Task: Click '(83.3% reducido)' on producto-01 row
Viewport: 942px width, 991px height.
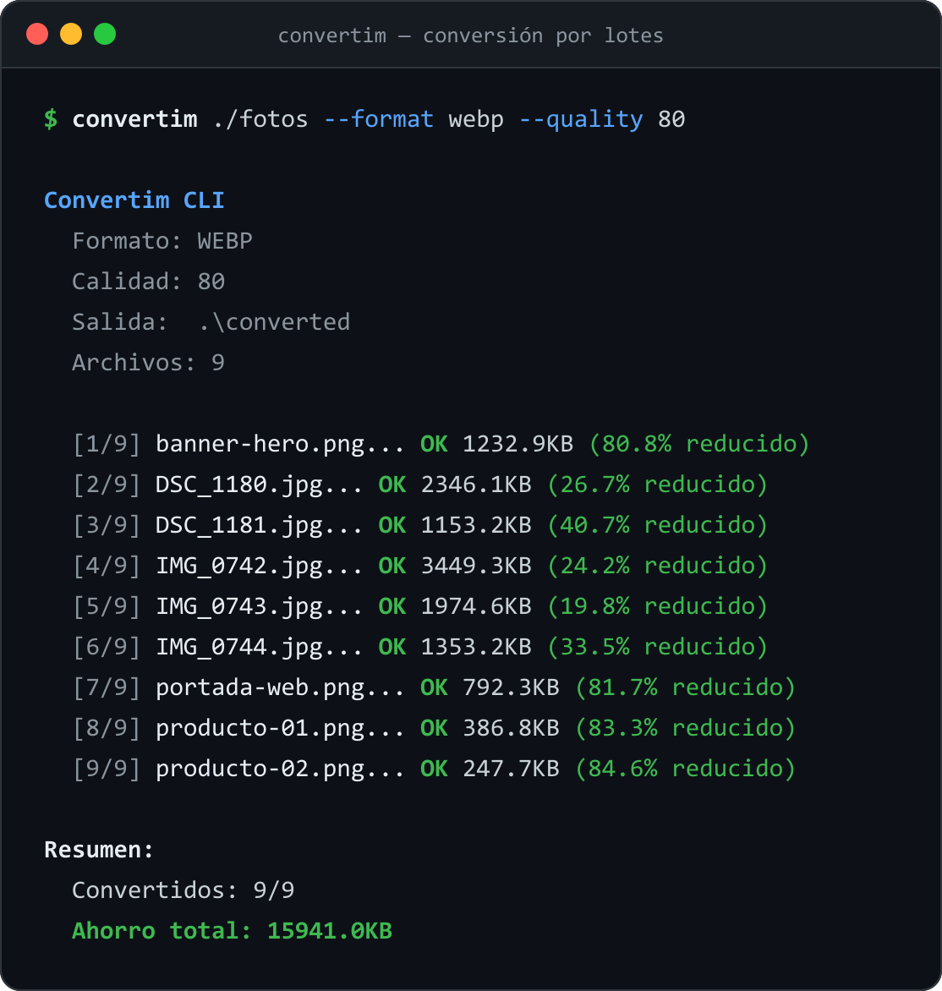Action: click(x=685, y=727)
